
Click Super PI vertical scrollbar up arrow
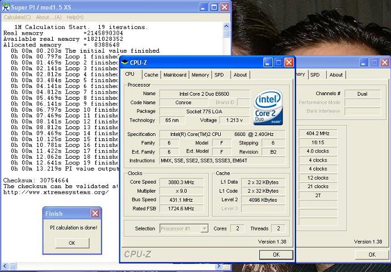(x=226, y=25)
